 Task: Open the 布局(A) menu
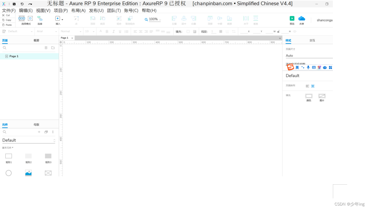[x=78, y=10]
